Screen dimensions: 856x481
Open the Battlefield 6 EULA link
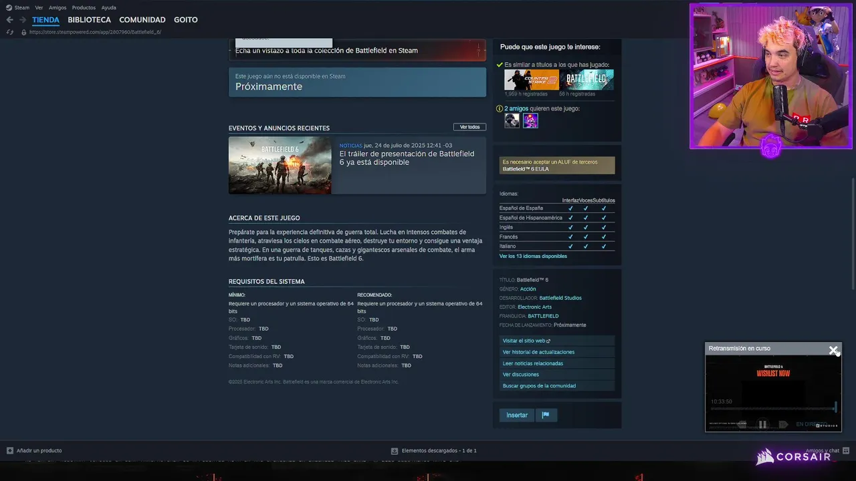pyautogui.click(x=526, y=169)
